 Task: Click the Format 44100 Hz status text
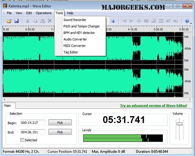click(21, 151)
